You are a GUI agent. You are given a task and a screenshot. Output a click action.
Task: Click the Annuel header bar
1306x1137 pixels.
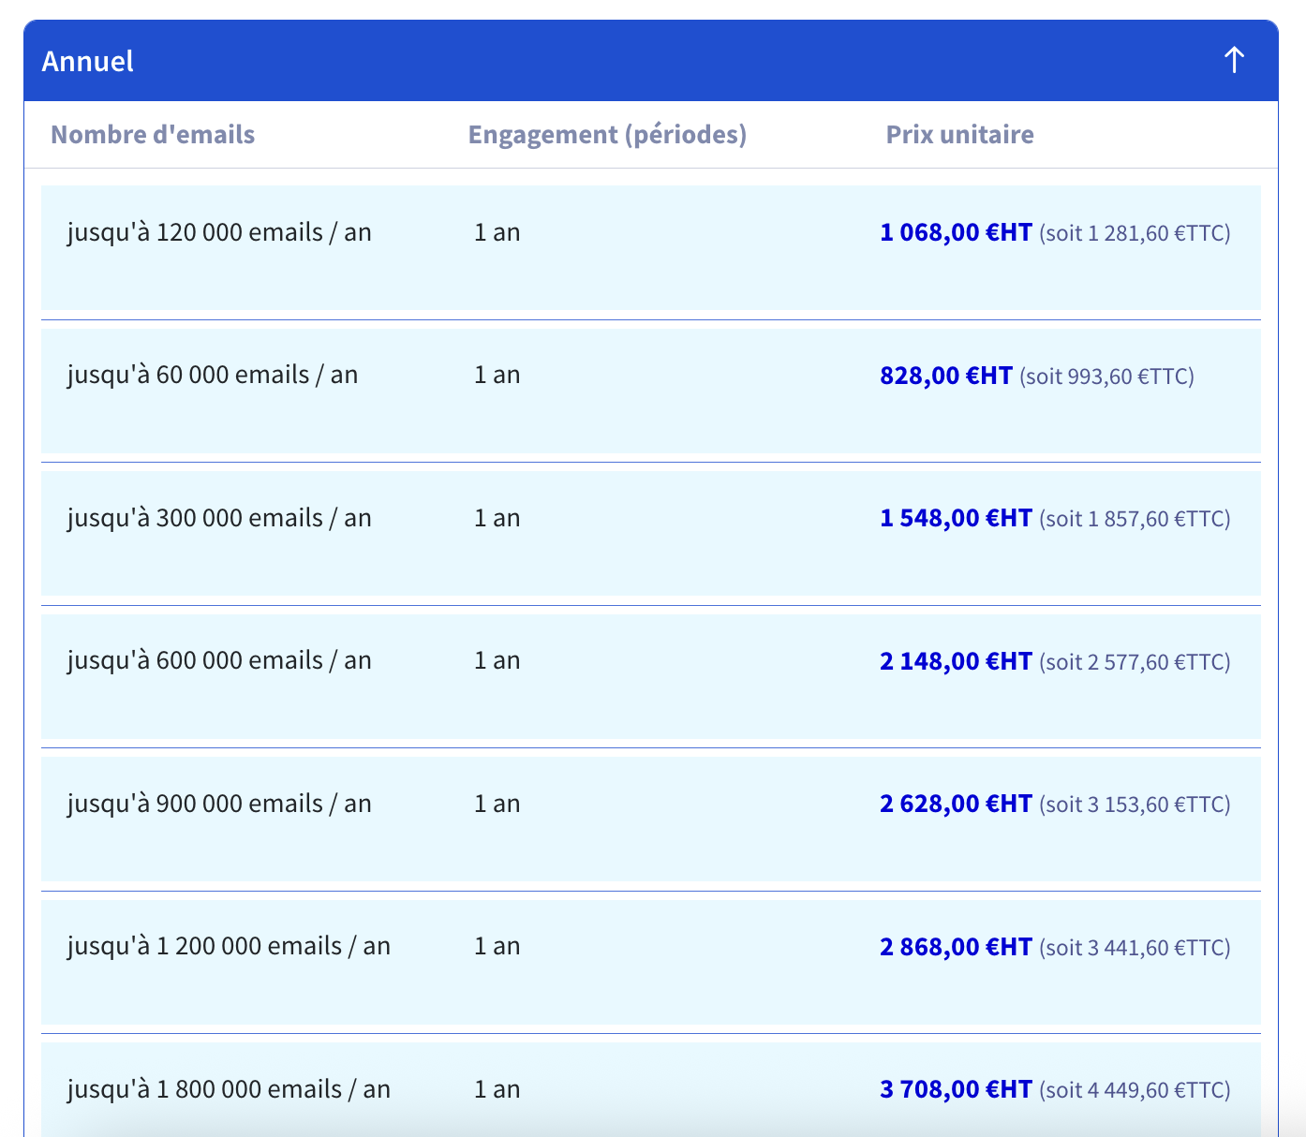651,61
